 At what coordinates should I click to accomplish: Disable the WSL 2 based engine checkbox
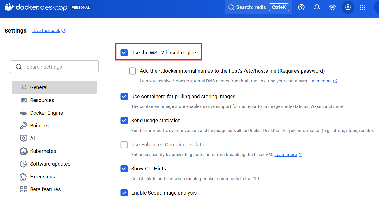pos(124,53)
